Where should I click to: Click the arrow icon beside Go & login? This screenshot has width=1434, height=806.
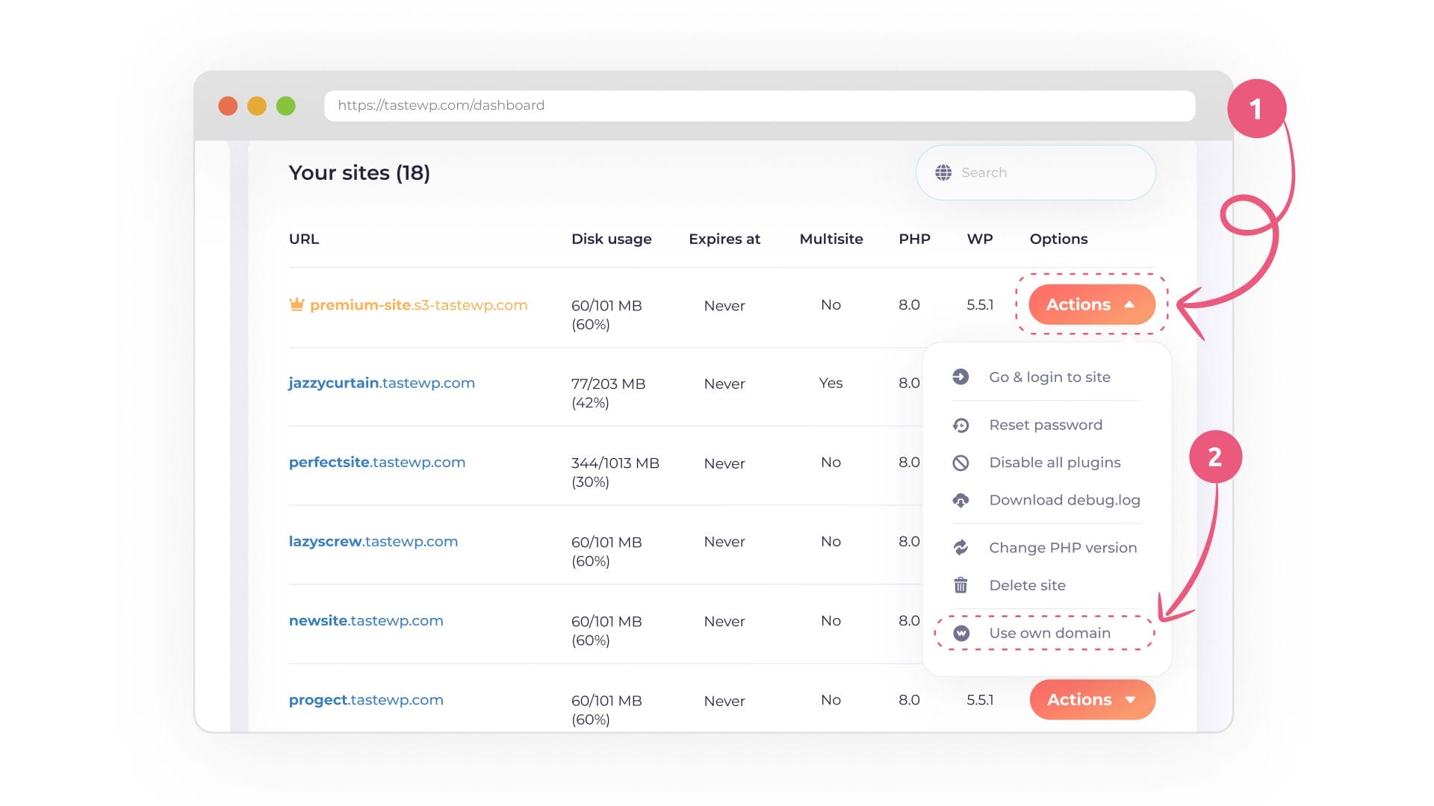960,377
